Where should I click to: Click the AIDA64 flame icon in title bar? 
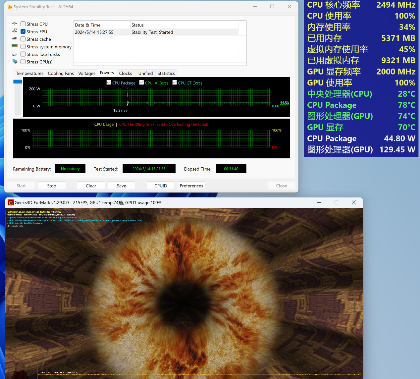pyautogui.click(x=10, y=7)
